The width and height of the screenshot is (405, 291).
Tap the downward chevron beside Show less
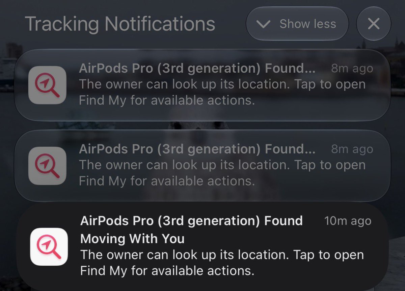(264, 24)
